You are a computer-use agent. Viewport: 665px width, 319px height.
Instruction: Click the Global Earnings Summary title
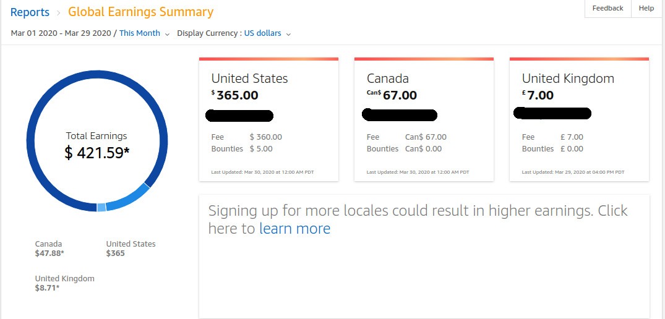(x=140, y=12)
